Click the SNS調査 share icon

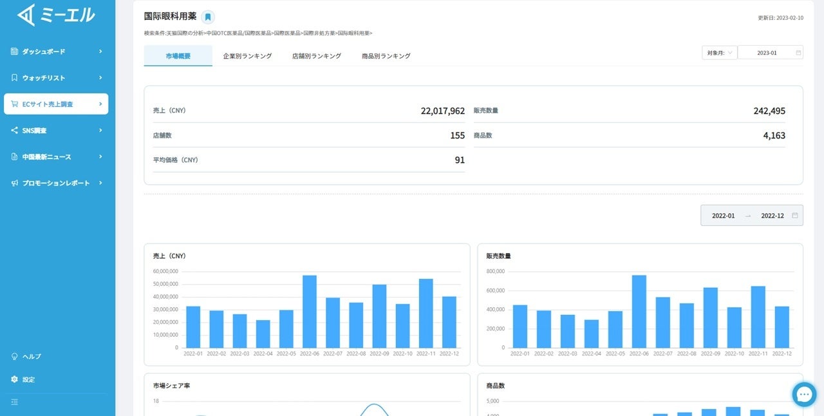[14, 131]
